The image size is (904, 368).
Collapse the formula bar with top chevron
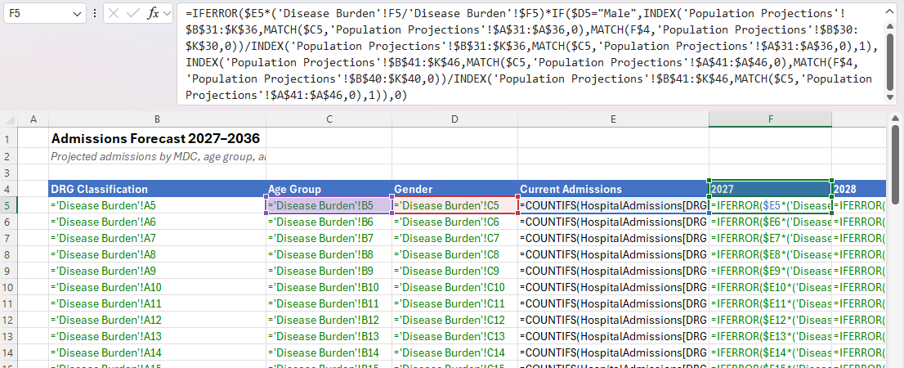(889, 11)
